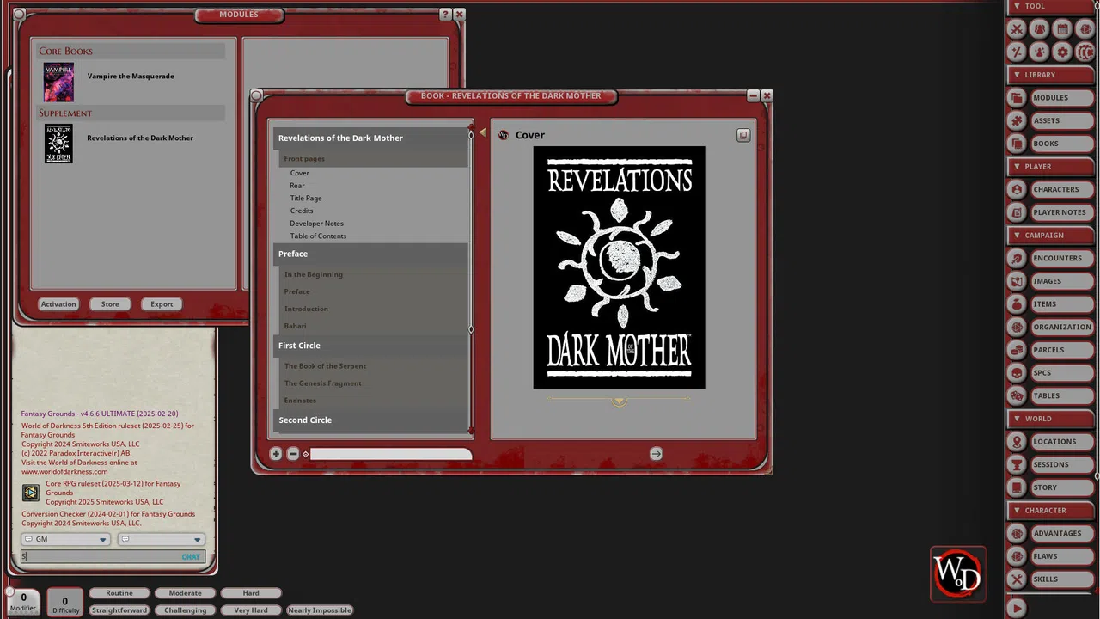Click the Skills sidebar icon
This screenshot has height=619, width=1100.
click(x=1017, y=579)
